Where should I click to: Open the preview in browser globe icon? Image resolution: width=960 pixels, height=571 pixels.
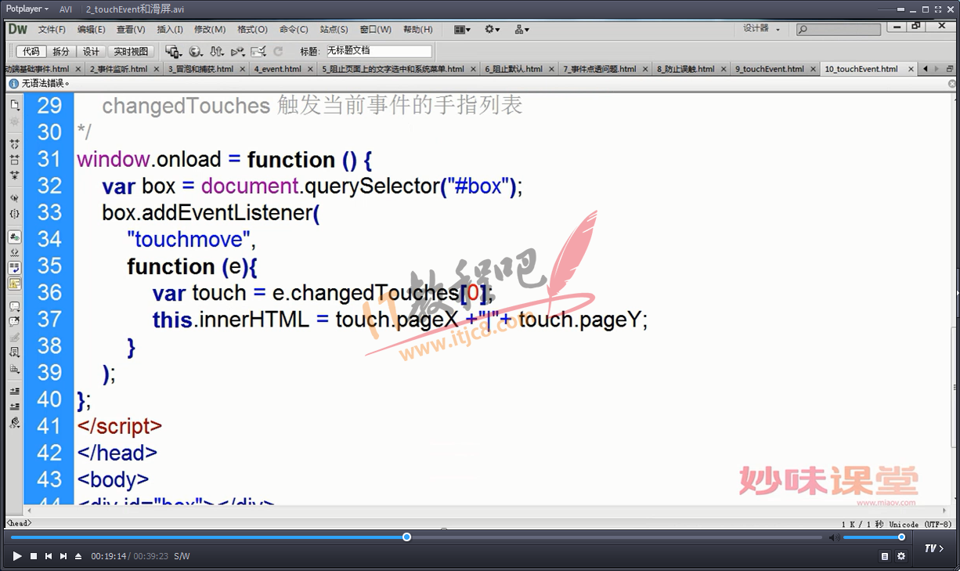(x=195, y=51)
